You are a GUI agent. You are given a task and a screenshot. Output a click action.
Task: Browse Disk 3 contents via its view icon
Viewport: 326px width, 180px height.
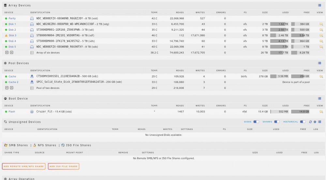[321, 35]
